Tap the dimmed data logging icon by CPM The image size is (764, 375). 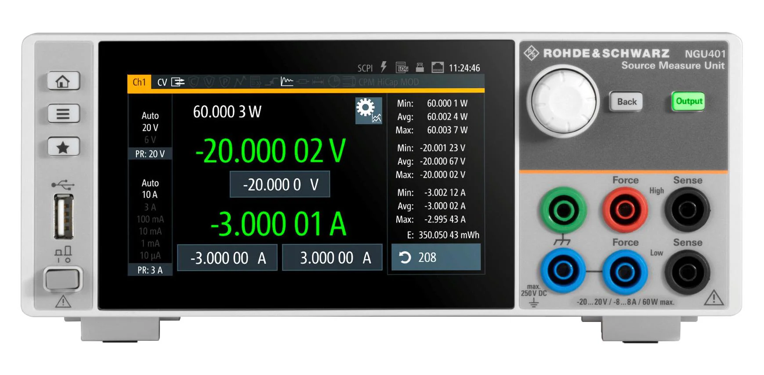pyautogui.click(x=349, y=82)
